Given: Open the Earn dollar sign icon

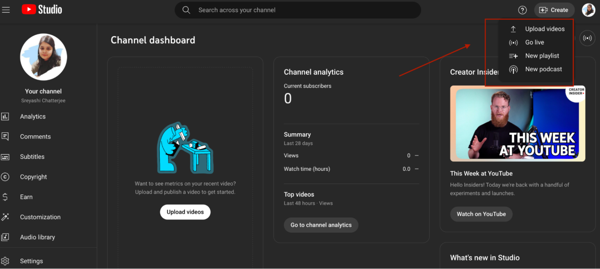Looking at the screenshot, I should tap(5, 197).
